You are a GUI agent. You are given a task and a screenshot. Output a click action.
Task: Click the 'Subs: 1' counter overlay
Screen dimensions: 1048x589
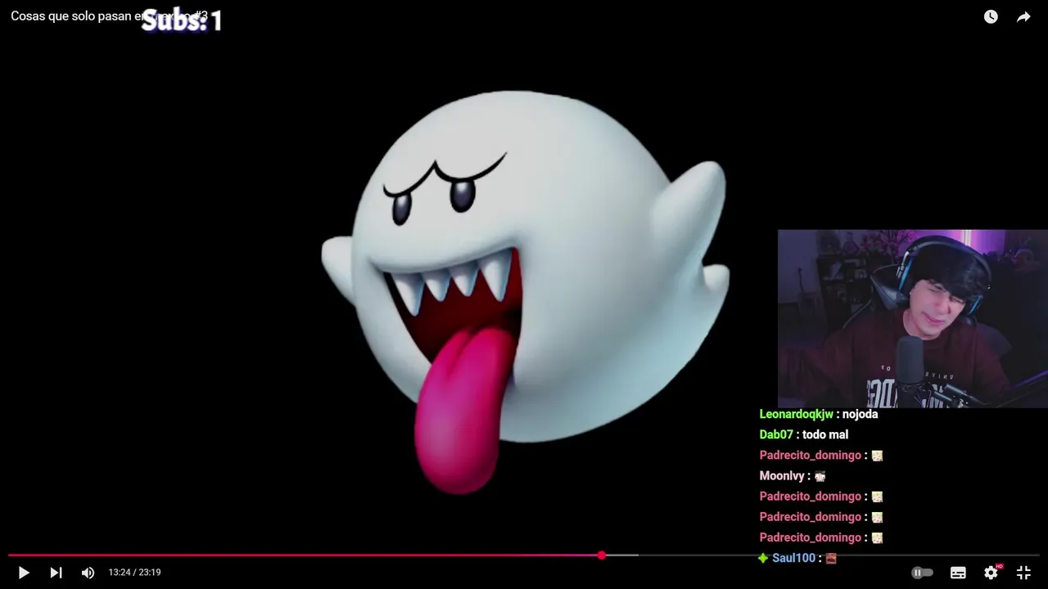click(182, 20)
